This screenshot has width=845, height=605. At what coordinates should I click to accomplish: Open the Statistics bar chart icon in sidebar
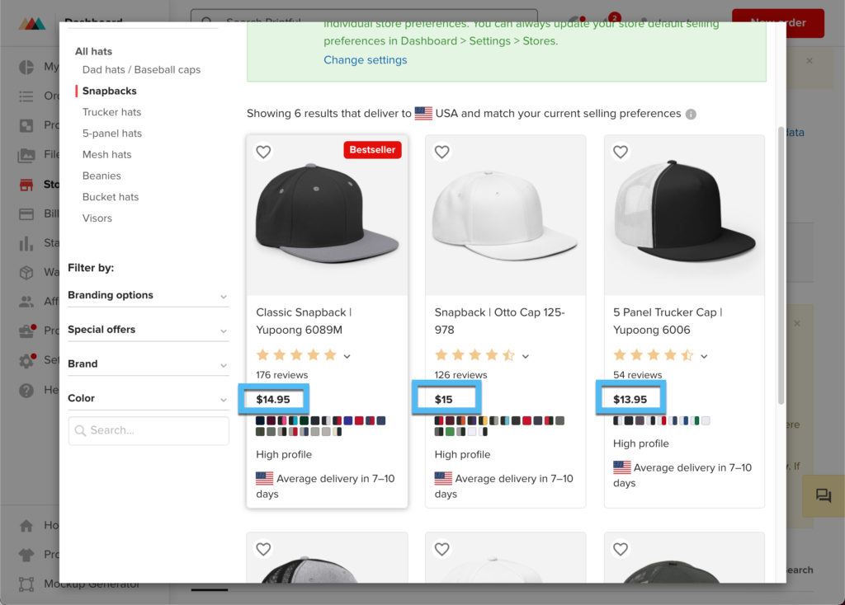click(x=26, y=243)
